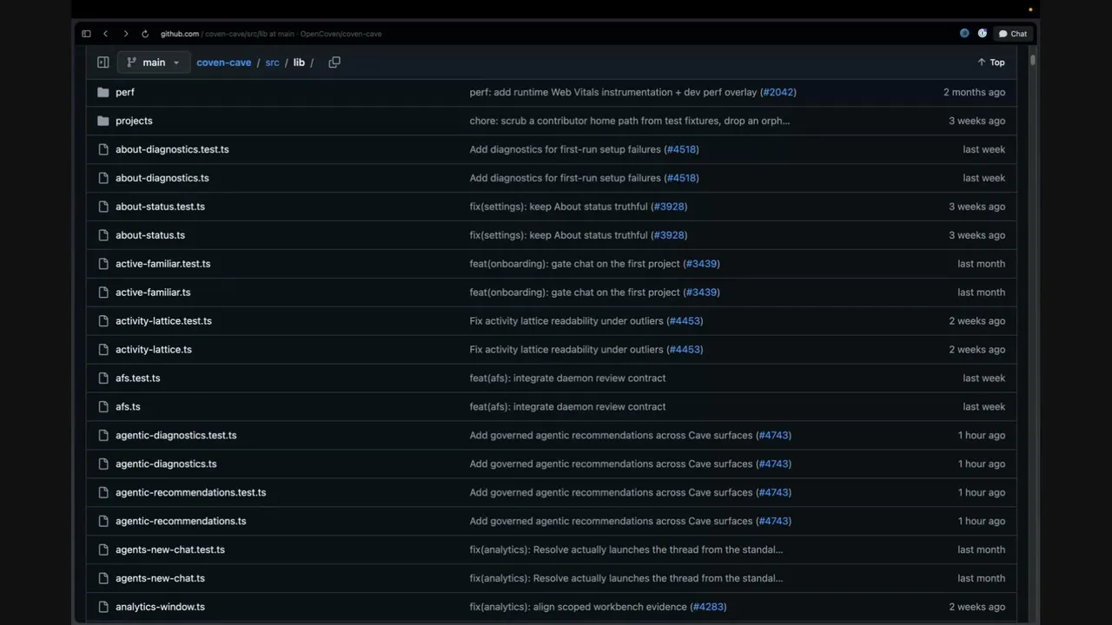Image resolution: width=1112 pixels, height=625 pixels.
Task: Open the perf folder
Action: point(125,92)
